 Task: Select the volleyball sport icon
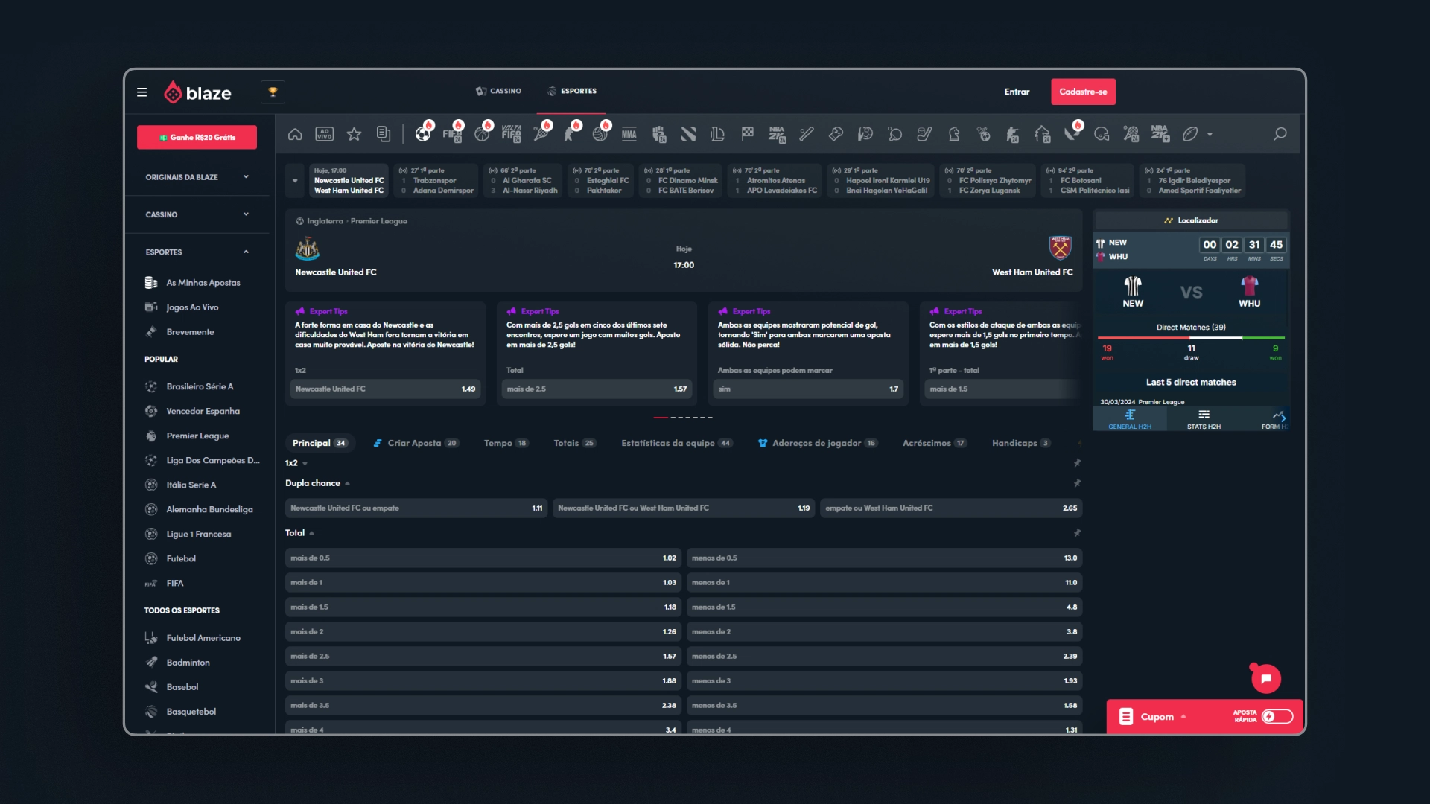click(x=600, y=134)
